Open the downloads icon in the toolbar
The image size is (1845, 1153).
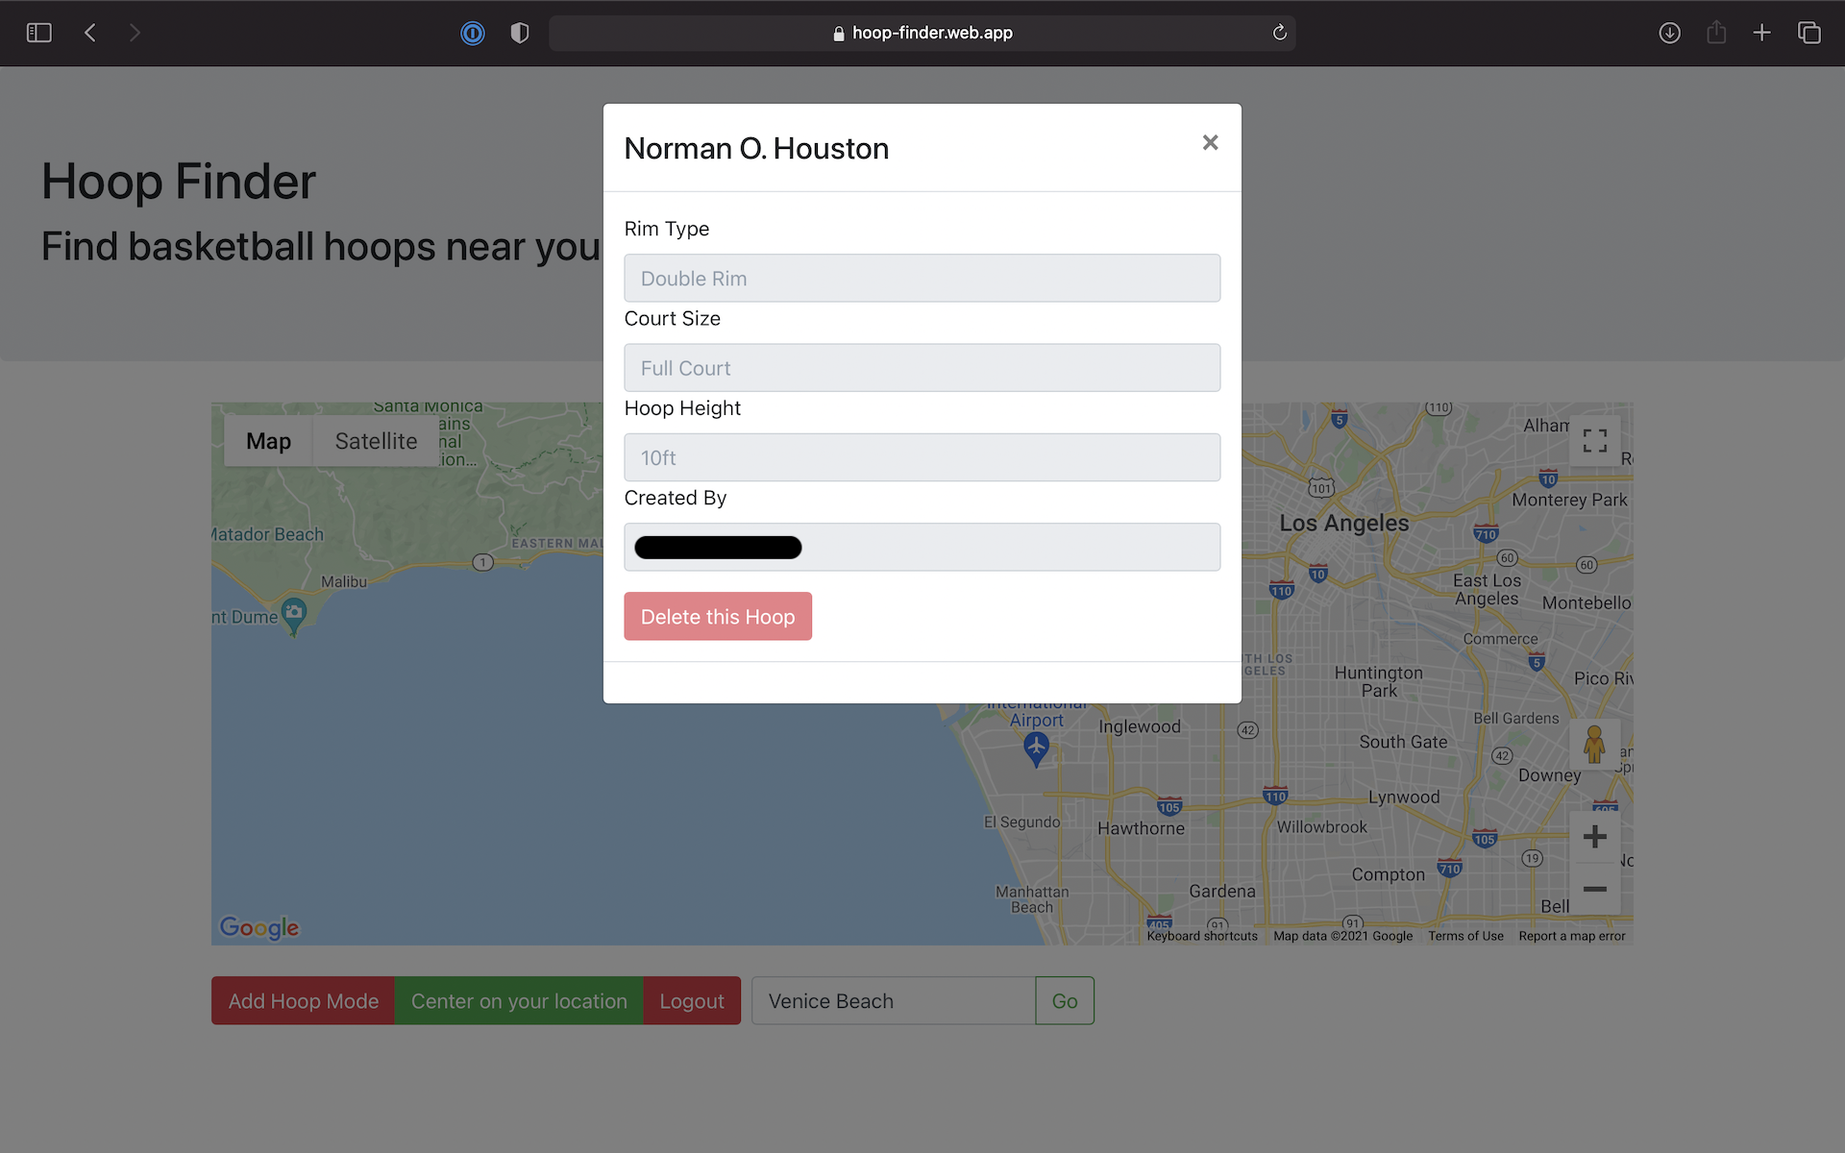click(1669, 32)
